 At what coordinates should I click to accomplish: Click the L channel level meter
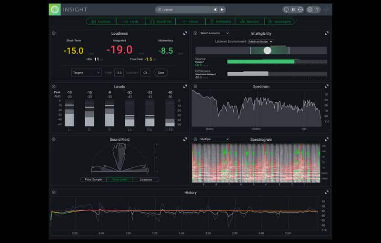click(x=70, y=113)
